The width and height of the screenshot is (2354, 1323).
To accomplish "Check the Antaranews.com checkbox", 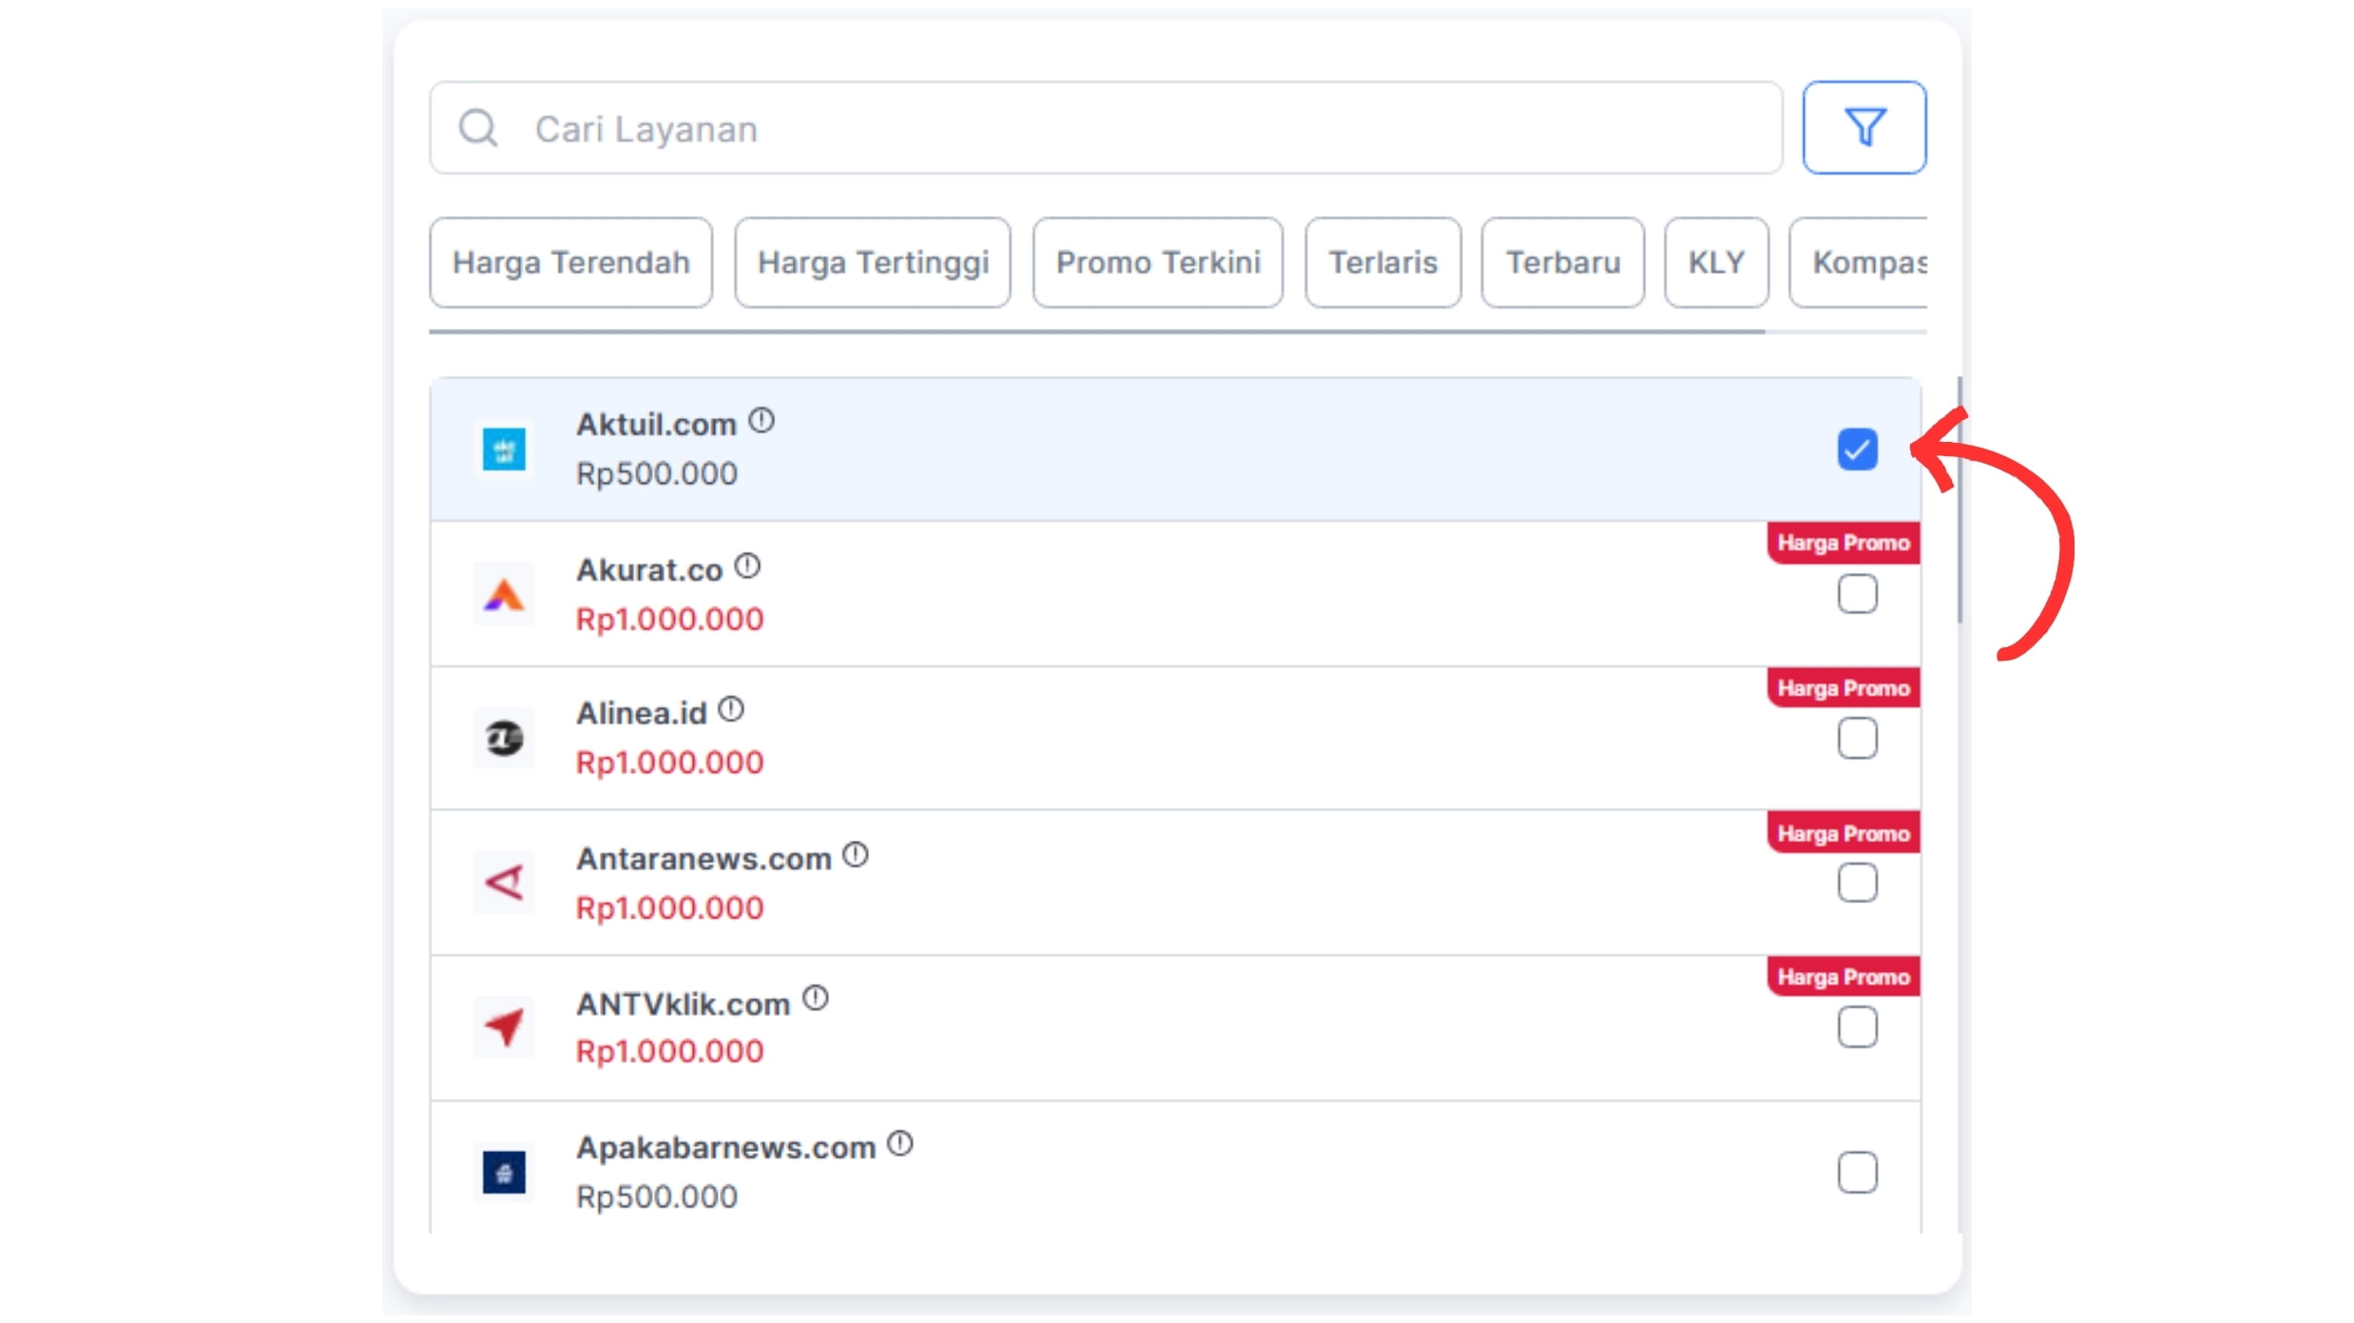I will click(x=1857, y=883).
